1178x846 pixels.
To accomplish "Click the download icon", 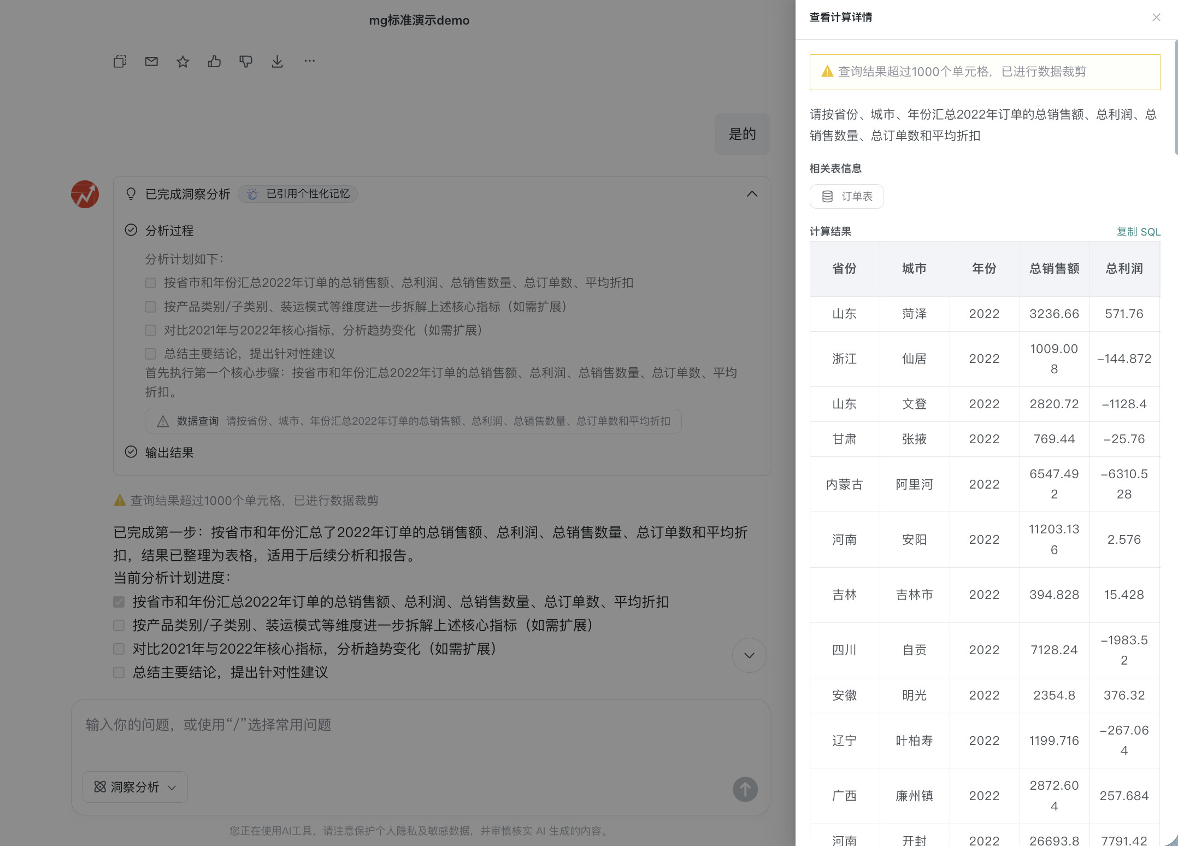I will click(278, 61).
